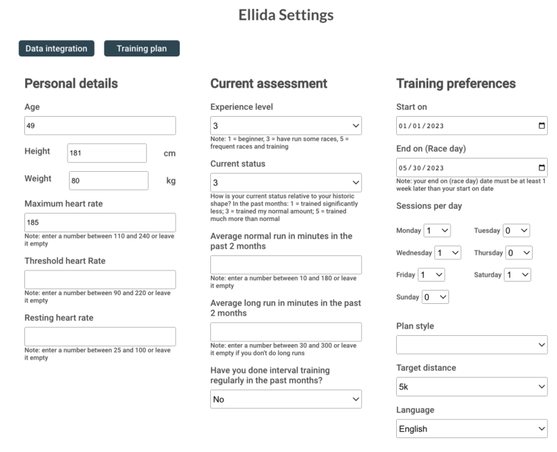Viewport: 557px width, 452px height.
Task: Open the Target distance dropdown
Action: tap(471, 387)
